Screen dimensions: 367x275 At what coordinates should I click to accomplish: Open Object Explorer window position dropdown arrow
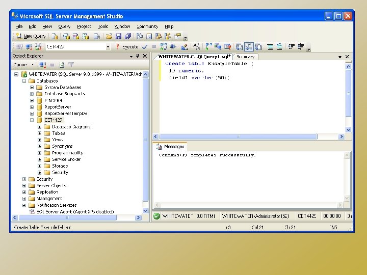131,57
